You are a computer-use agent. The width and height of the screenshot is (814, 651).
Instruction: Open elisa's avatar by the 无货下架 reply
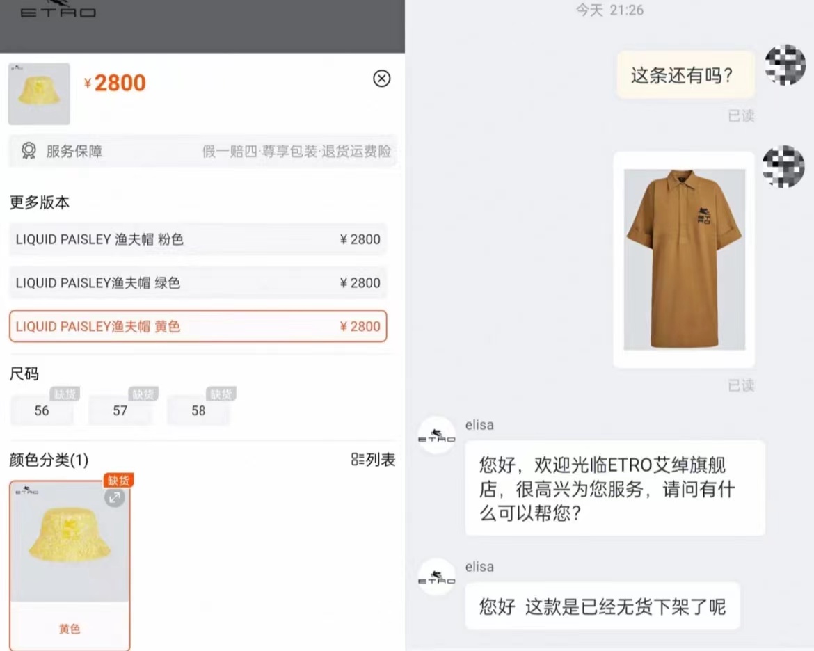click(437, 577)
